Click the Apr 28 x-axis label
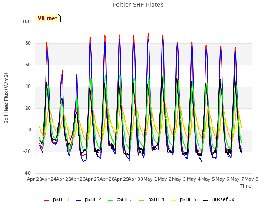This screenshot has height=208, width=278. (x=107, y=179)
